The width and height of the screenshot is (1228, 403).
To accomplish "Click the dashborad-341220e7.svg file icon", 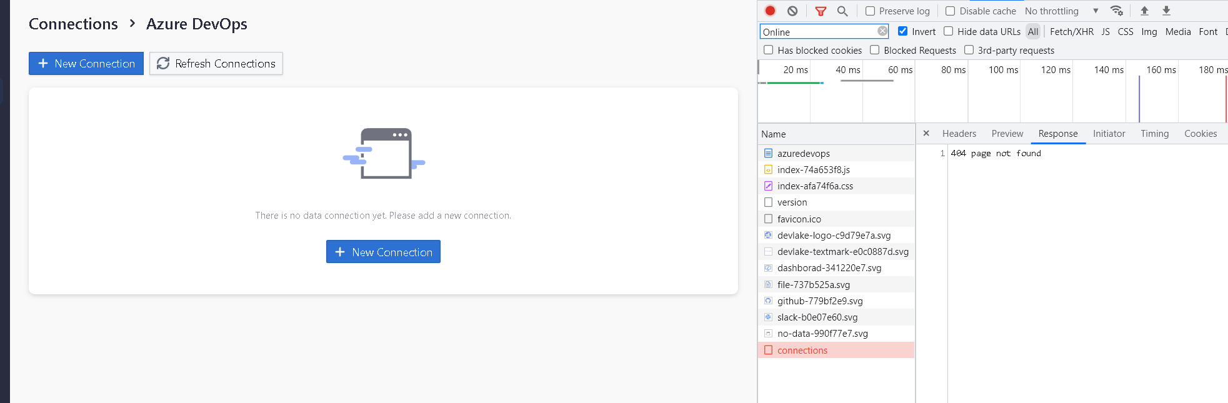I will click(768, 268).
